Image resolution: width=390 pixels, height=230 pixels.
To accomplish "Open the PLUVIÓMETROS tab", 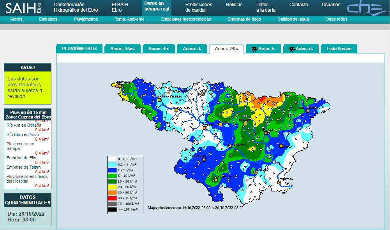I will tap(79, 49).
